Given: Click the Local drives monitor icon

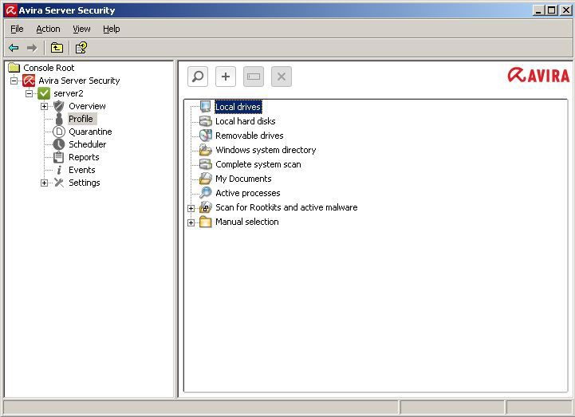Looking at the screenshot, I should 206,107.
